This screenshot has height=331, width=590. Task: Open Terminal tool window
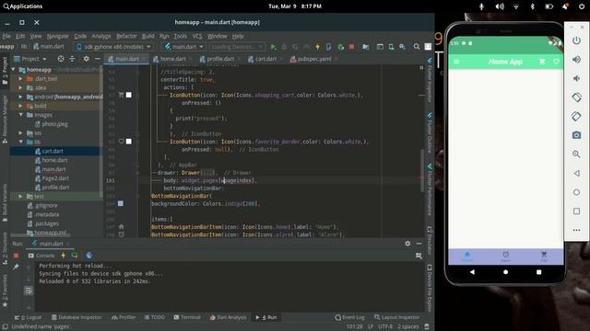pyautogui.click(x=187, y=317)
